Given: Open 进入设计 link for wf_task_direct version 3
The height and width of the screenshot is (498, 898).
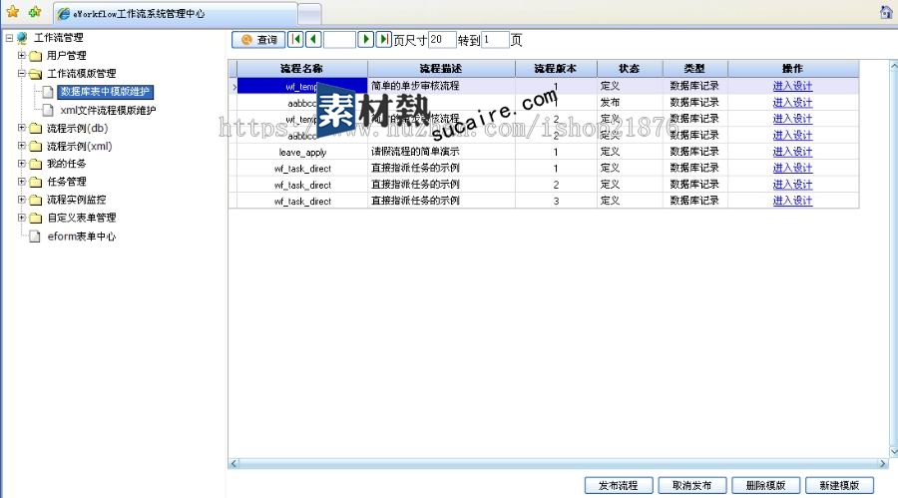Looking at the screenshot, I should 792,201.
